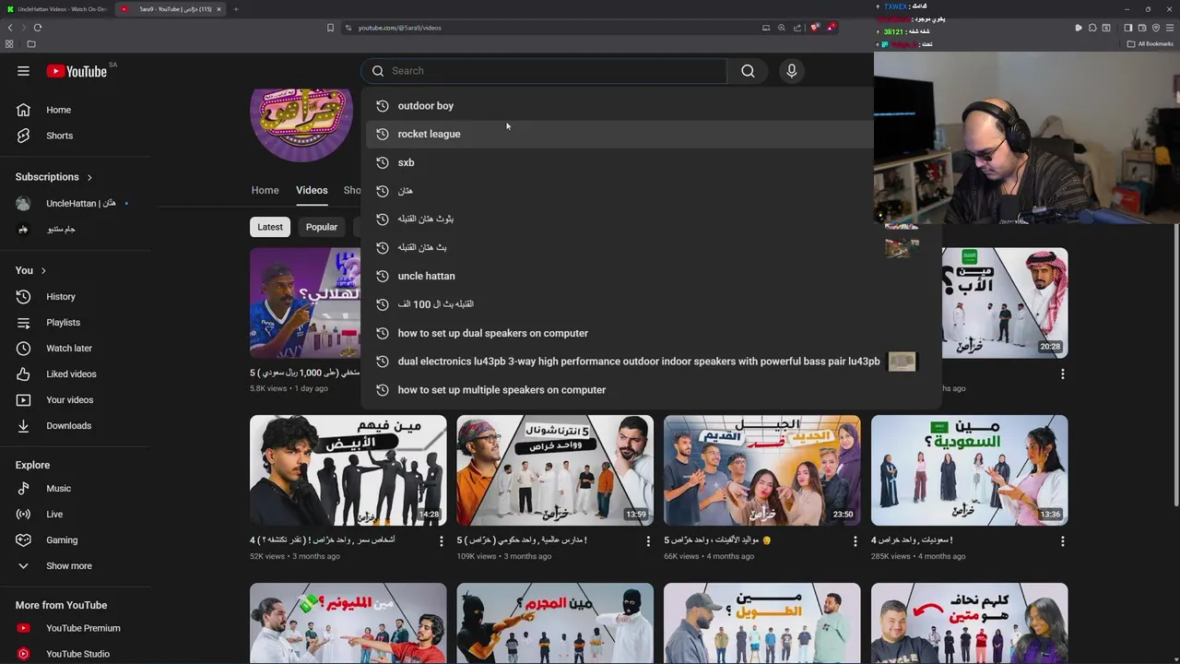This screenshot has width=1180, height=664.
Task: Open Home in the YouTube sidebar
Action: click(x=58, y=110)
